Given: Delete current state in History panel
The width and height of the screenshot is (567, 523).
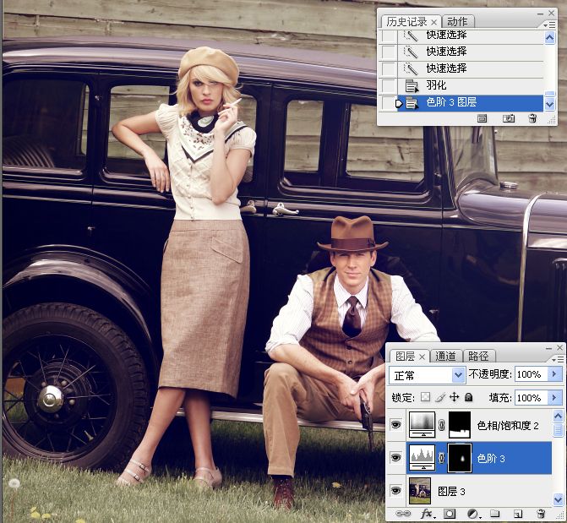Looking at the screenshot, I should point(532,118).
